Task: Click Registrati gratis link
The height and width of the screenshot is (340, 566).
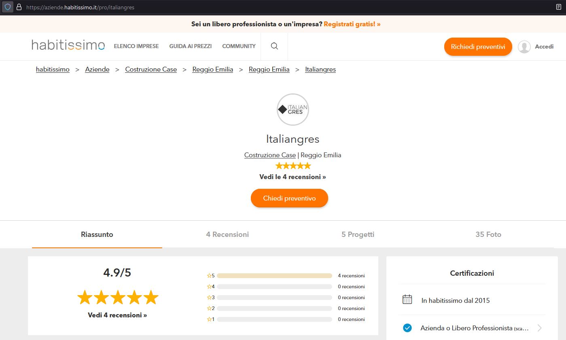Action: 352,24
